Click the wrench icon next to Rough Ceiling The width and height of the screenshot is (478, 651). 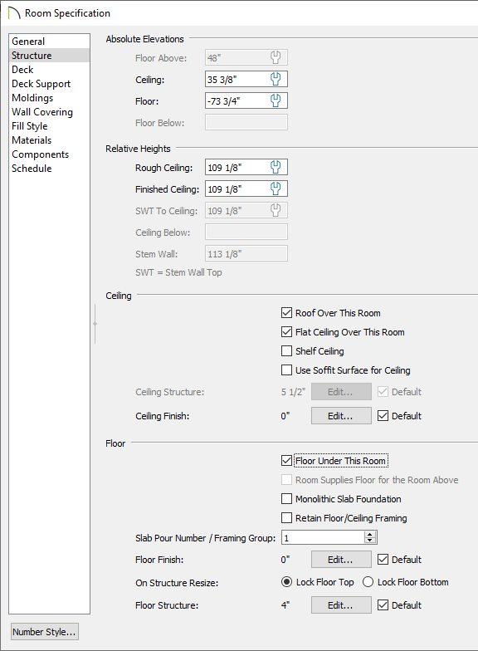pos(276,168)
